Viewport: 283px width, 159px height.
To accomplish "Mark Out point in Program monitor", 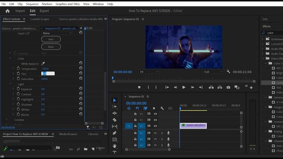I will [156, 87].
